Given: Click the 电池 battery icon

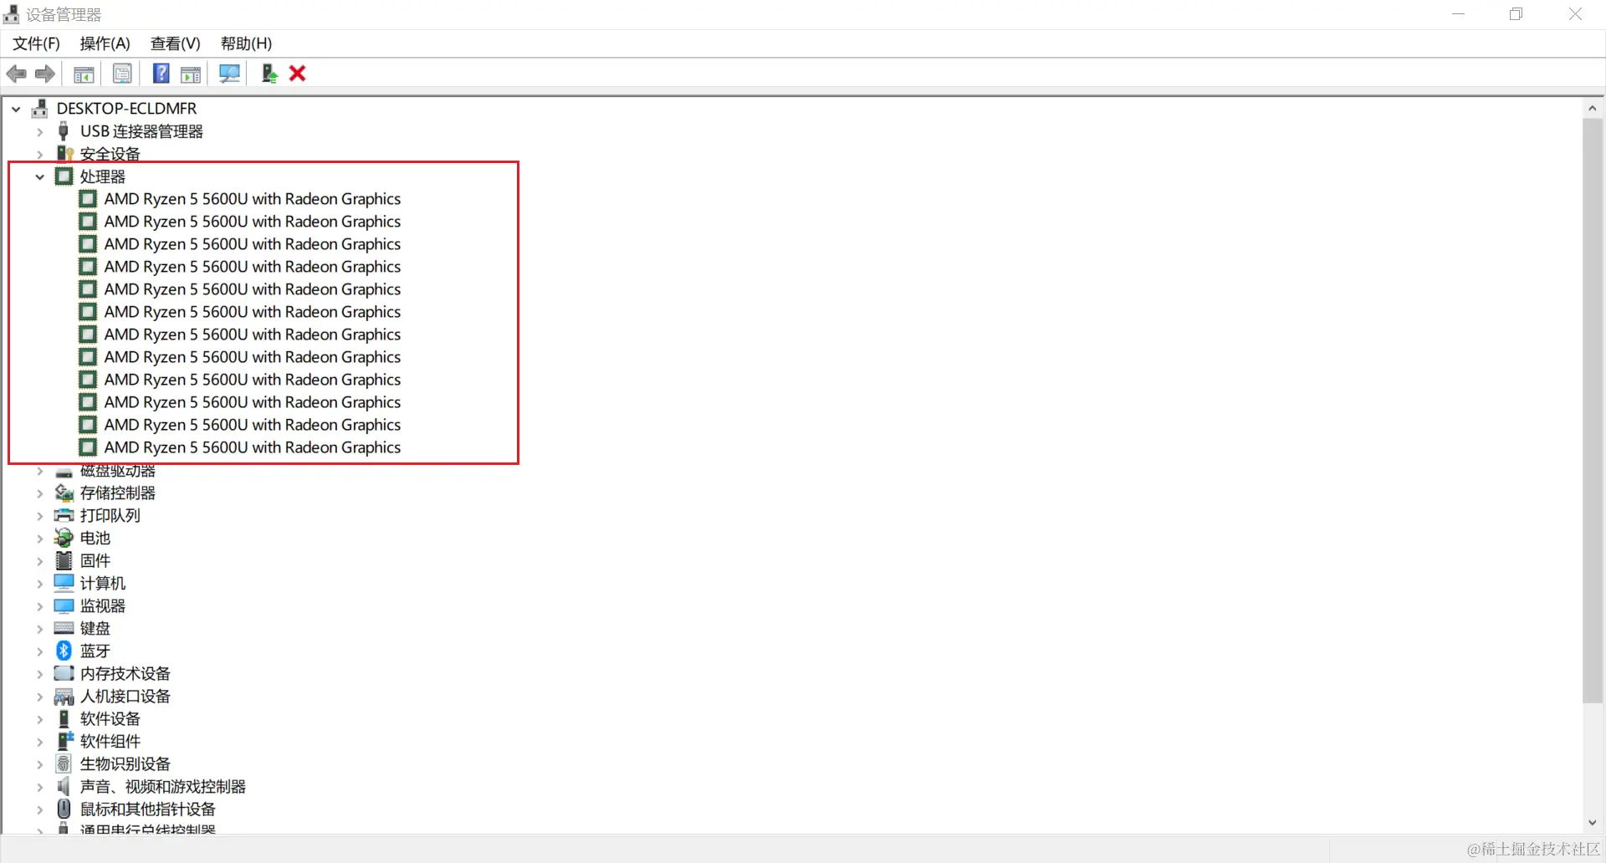Looking at the screenshot, I should (x=64, y=538).
